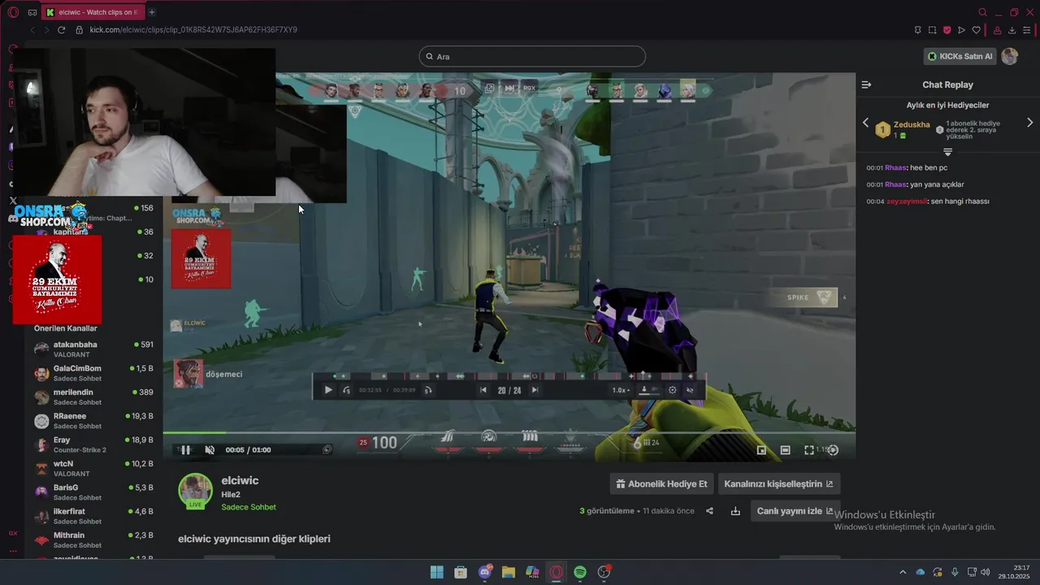Open BarisG recommended channel

click(x=93, y=492)
